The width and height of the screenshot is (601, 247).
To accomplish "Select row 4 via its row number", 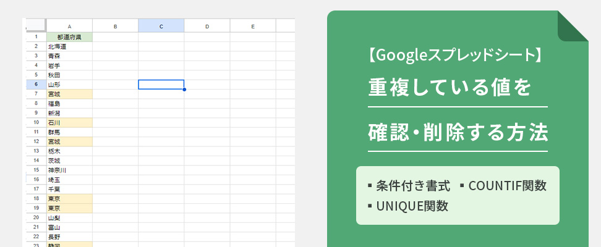I will coord(36,65).
